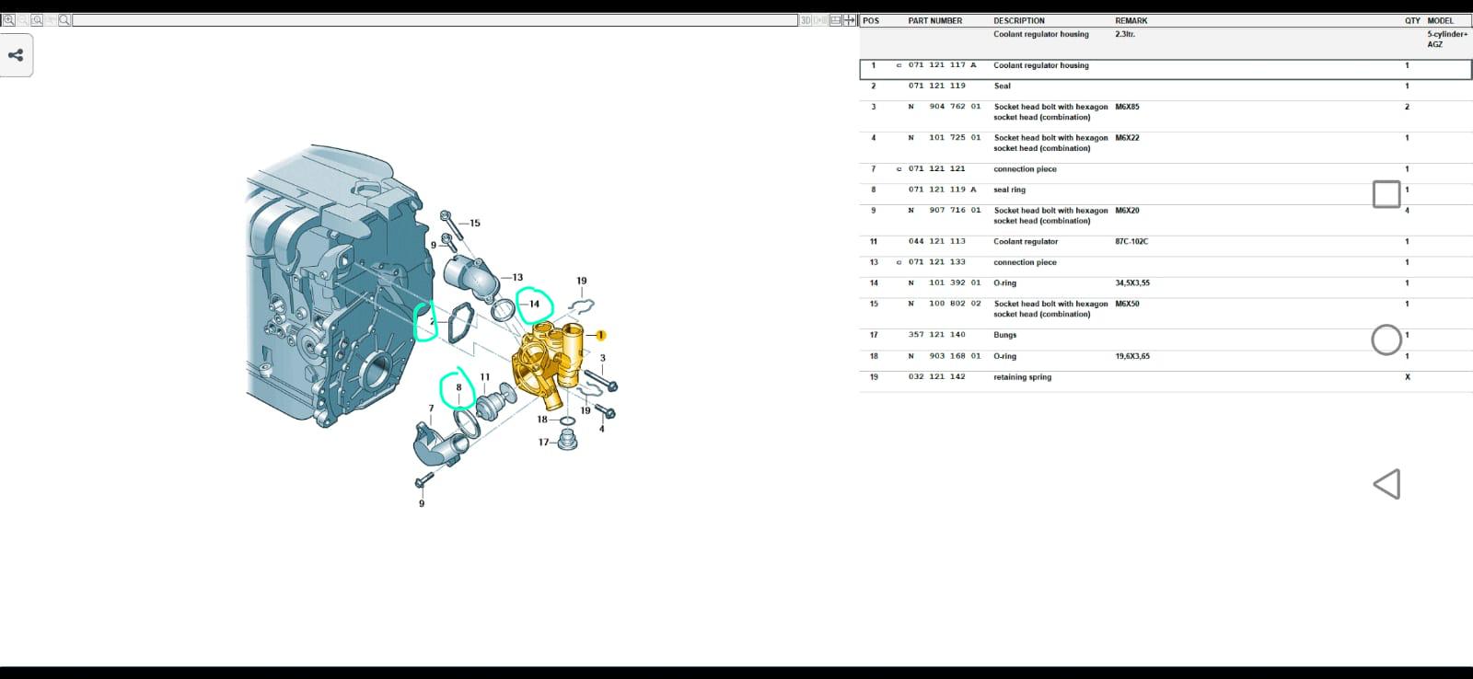Screen dimensions: 1473x679
Task: Click the zoom fit magnifier icon
Action: [37, 20]
